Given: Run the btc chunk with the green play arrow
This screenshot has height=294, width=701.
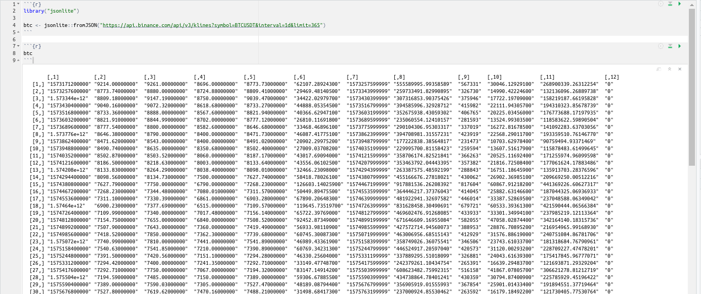Looking at the screenshot, I should click(680, 46).
